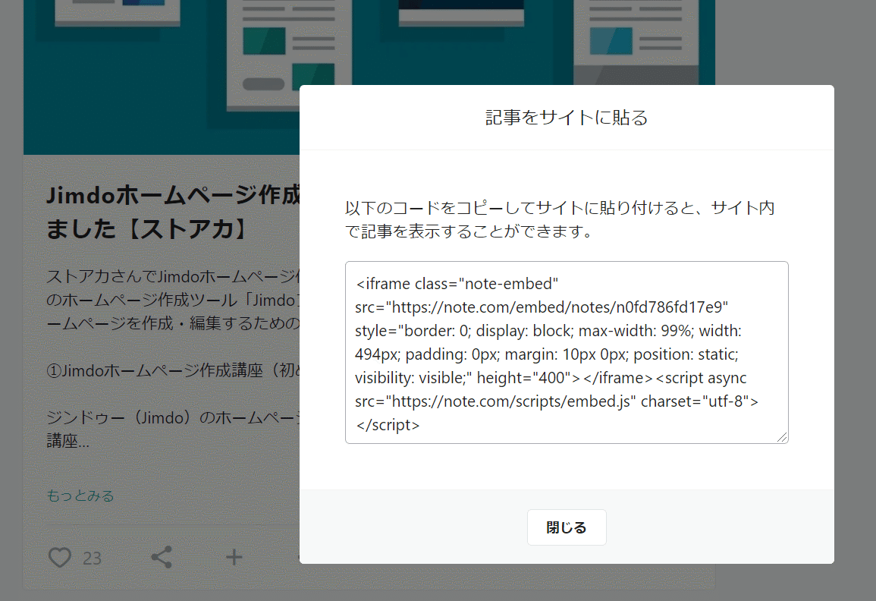Image resolution: width=876 pixels, height=601 pixels.
Task: Click the like count 23
Action: pyautogui.click(x=93, y=558)
